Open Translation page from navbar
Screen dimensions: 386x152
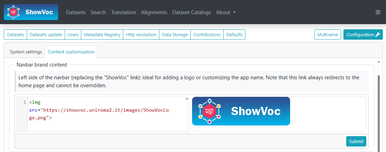[124, 12]
